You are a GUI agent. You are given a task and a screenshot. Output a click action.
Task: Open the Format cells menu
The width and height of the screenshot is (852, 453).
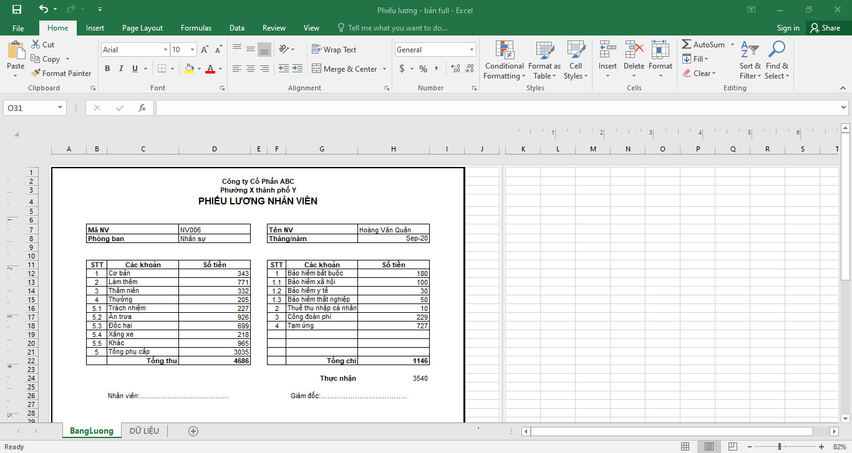660,60
